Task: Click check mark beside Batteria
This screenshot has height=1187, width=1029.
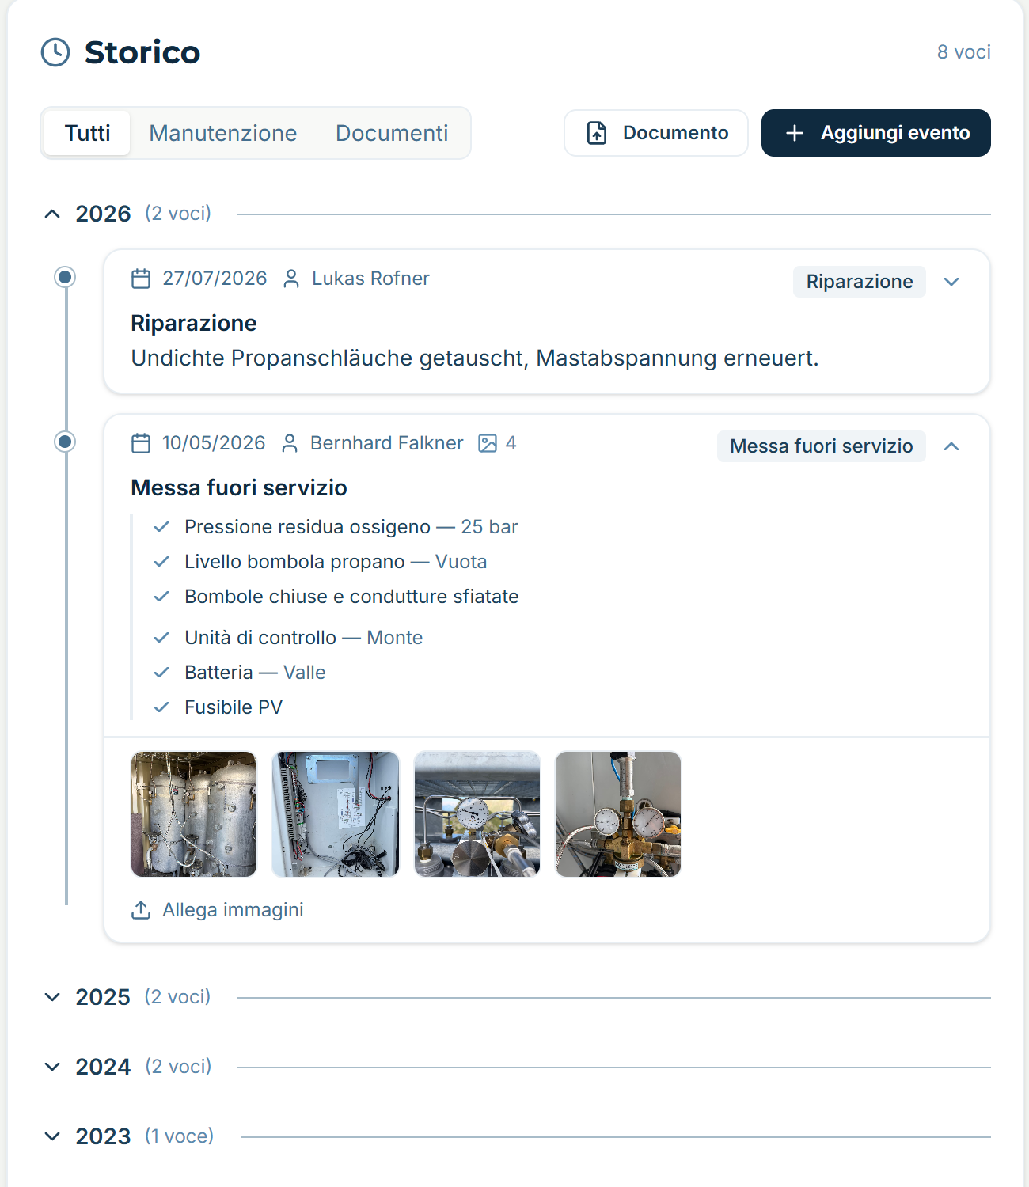Action: [x=161, y=673]
